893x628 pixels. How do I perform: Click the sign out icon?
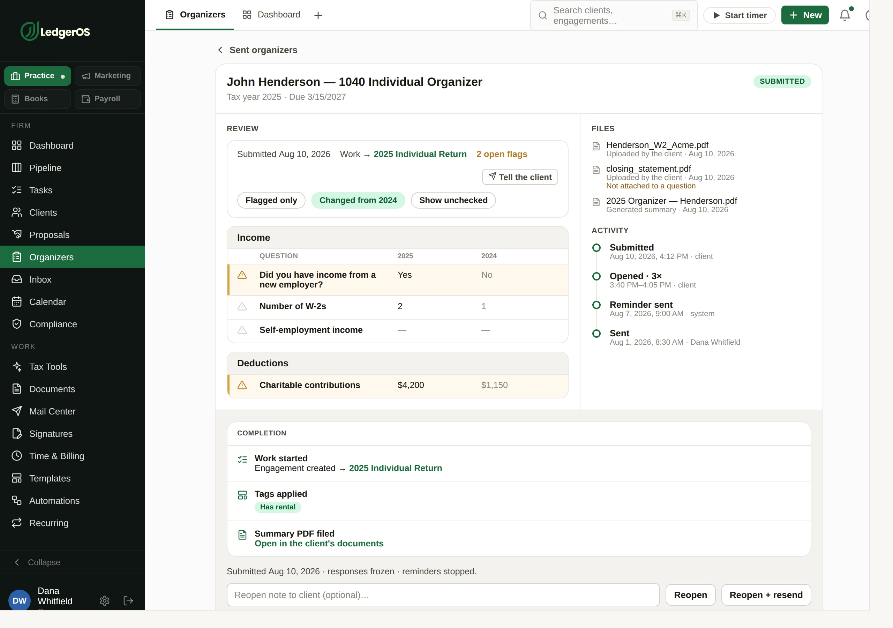[128, 601]
